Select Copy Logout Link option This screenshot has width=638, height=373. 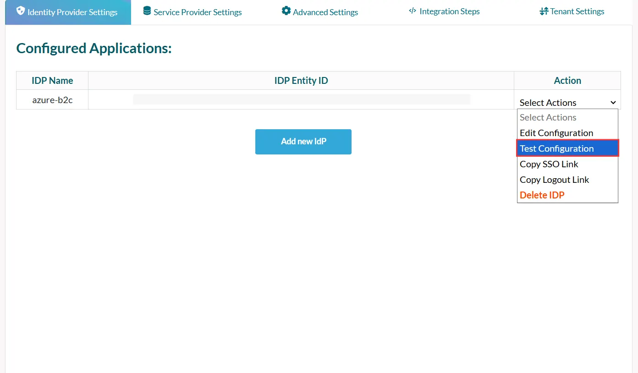coord(554,179)
